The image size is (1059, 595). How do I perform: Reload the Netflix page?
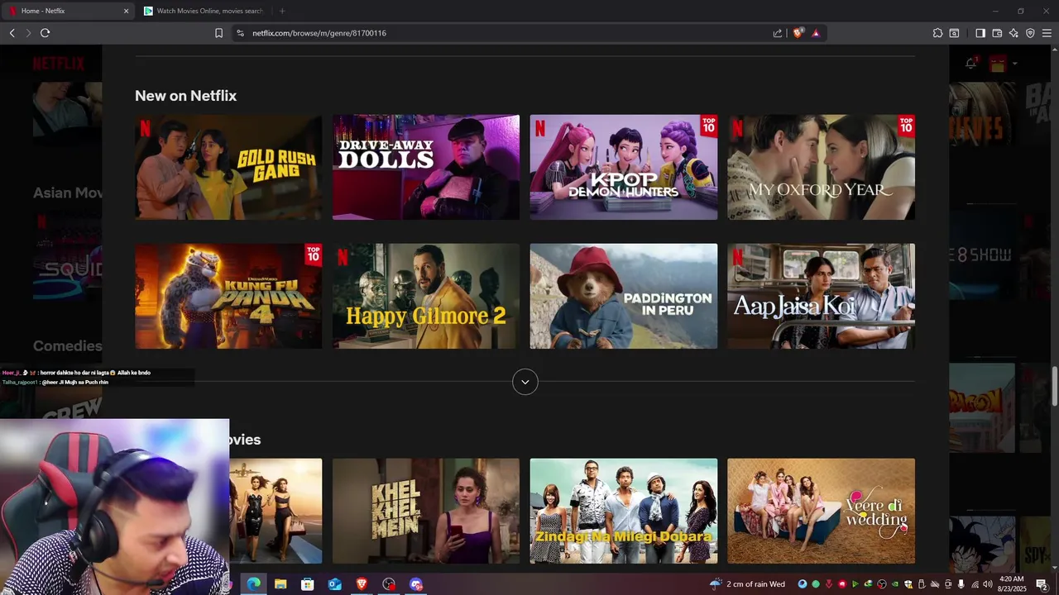point(46,33)
